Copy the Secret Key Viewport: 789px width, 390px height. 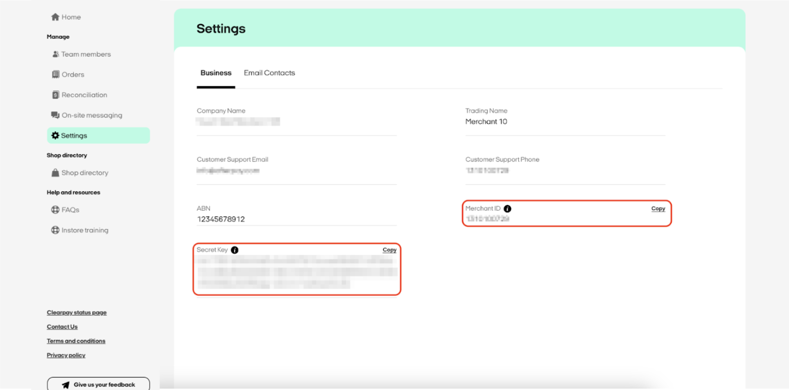(390, 250)
